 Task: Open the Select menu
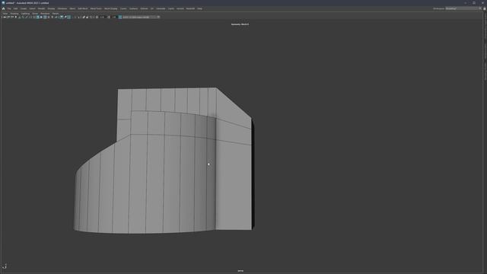coord(32,8)
